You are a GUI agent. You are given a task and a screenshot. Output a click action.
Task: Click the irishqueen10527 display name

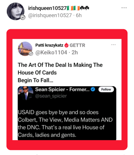pos(47,8)
